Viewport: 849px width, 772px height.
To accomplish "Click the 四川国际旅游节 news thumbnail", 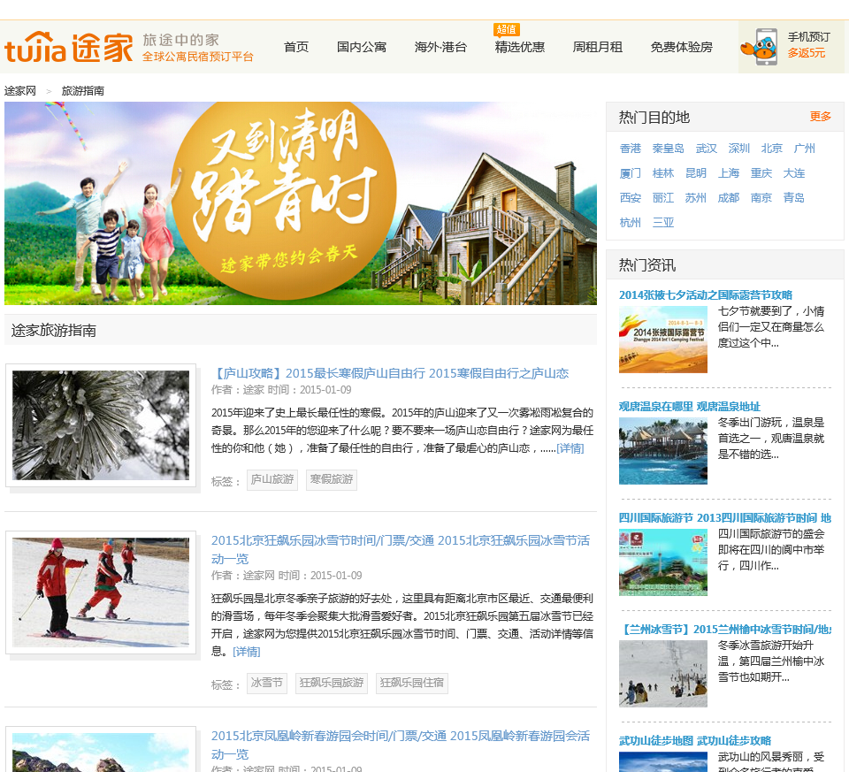I will [663, 562].
